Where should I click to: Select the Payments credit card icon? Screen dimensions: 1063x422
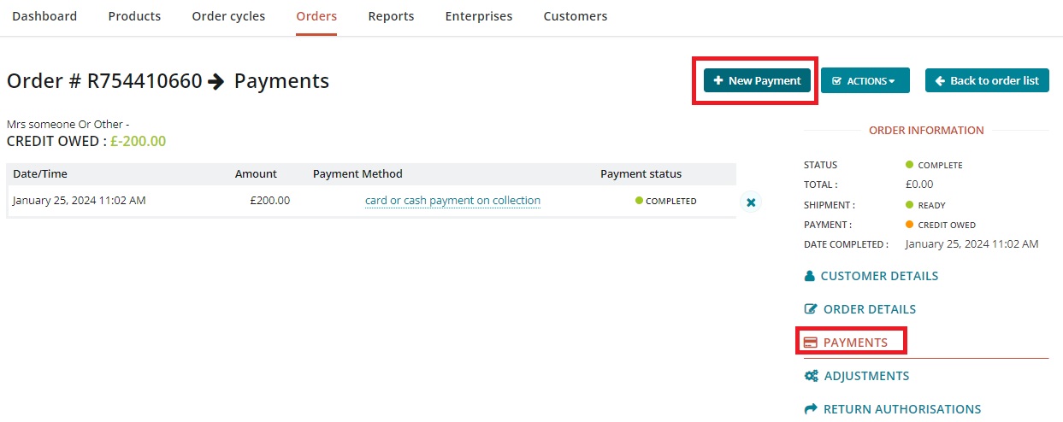pyautogui.click(x=811, y=343)
